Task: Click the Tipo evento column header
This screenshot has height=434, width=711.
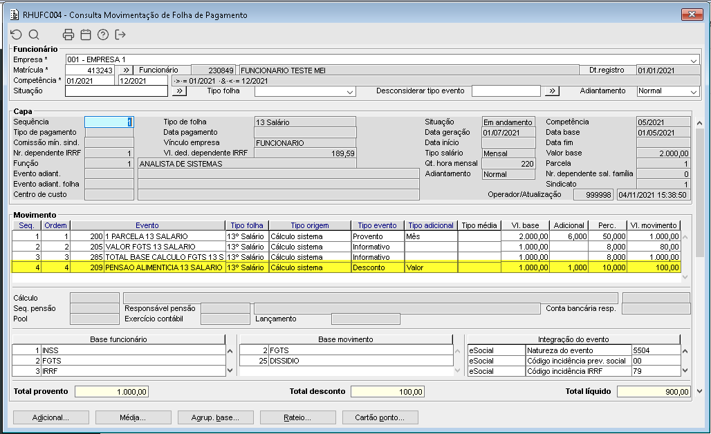Action: click(x=378, y=225)
